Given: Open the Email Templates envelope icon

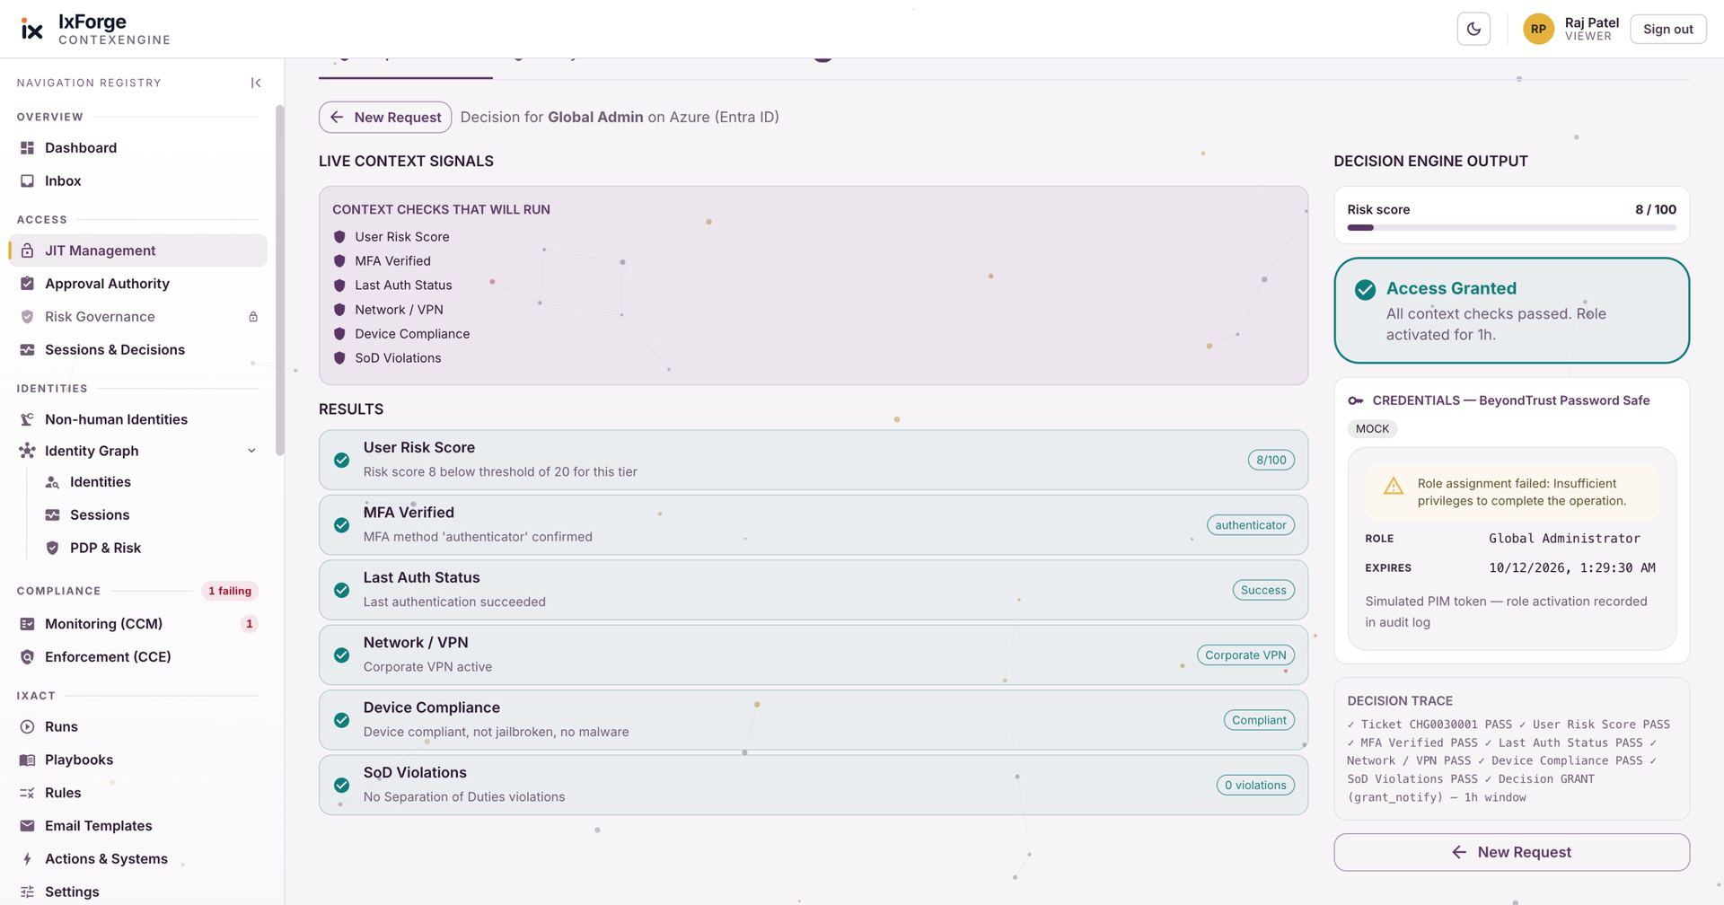Looking at the screenshot, I should pos(27,826).
